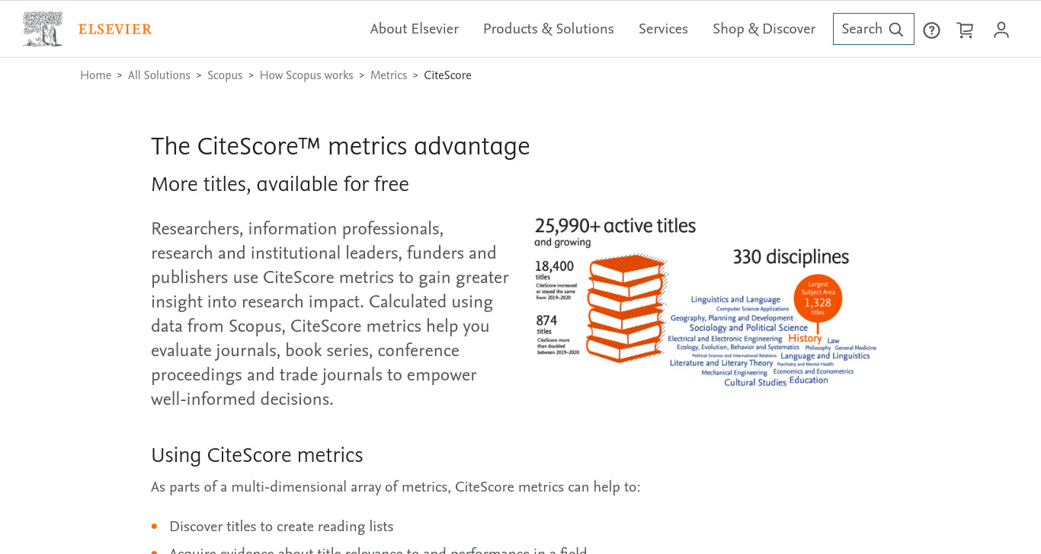This screenshot has height=554, width=1041.
Task: Open All Solutions breadcrumb link
Action: point(159,75)
